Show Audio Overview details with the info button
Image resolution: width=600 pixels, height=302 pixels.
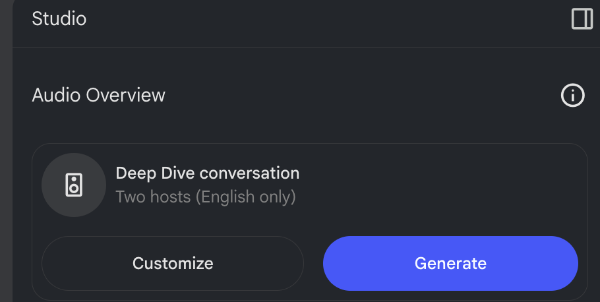tap(572, 96)
